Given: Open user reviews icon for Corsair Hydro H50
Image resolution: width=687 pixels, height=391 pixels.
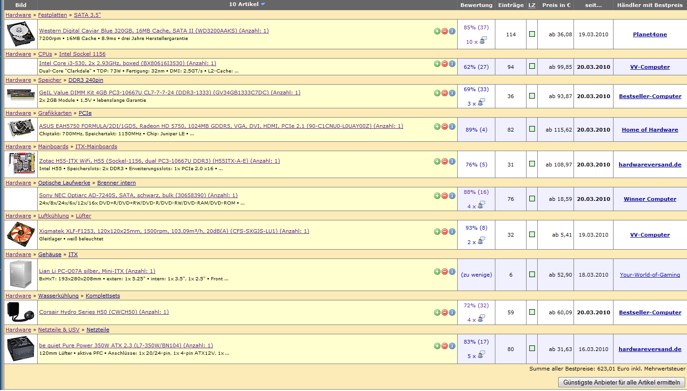Looking at the screenshot, I should 481,318.
